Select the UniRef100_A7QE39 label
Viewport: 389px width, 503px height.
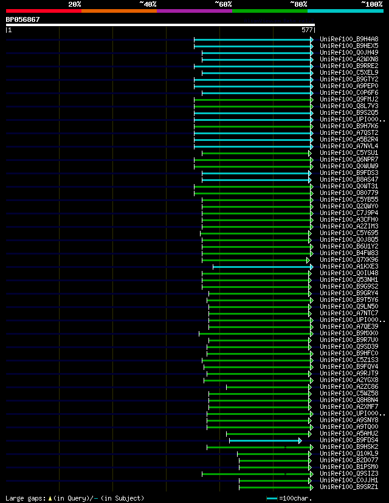[x=349, y=327]
